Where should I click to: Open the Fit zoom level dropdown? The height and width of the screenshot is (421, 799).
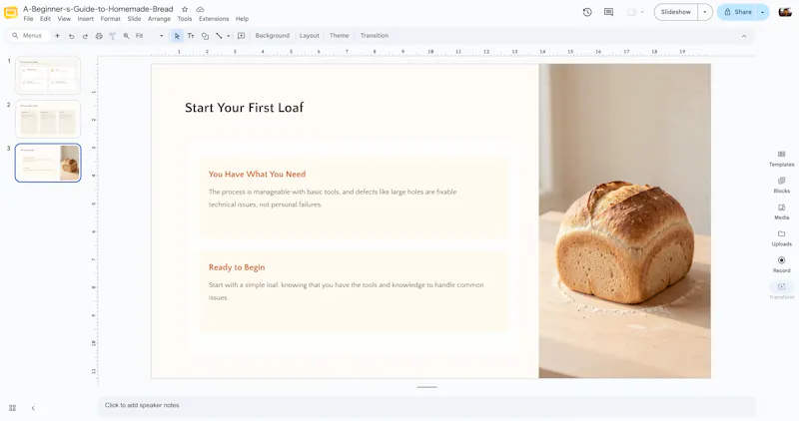[x=149, y=36]
